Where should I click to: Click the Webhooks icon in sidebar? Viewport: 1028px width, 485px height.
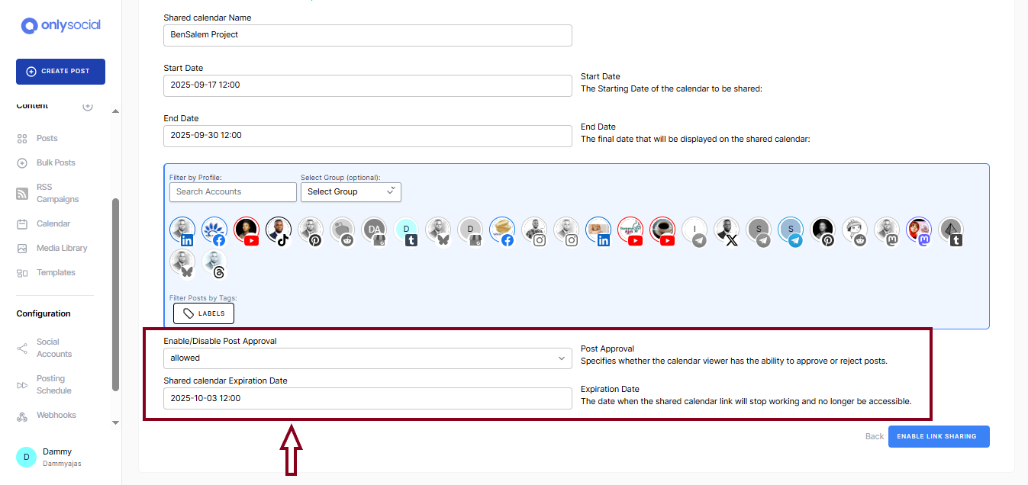pyautogui.click(x=22, y=416)
